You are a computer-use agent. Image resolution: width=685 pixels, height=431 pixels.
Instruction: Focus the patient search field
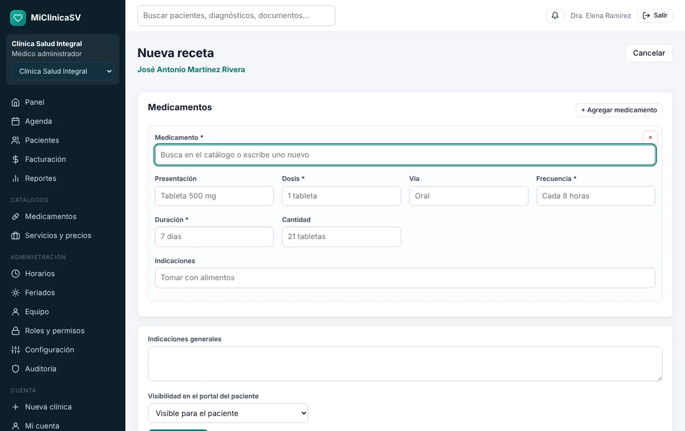(237, 16)
